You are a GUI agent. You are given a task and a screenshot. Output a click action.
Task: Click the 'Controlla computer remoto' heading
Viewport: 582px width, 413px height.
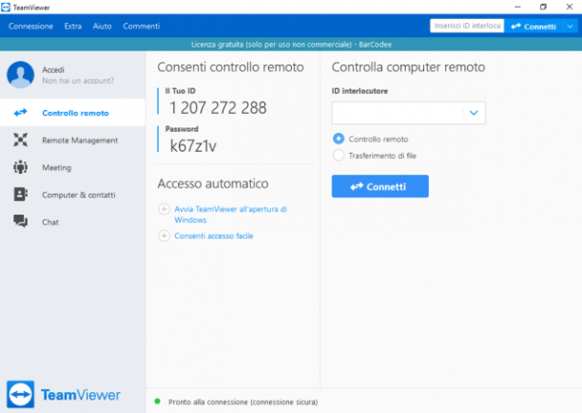pyautogui.click(x=408, y=67)
